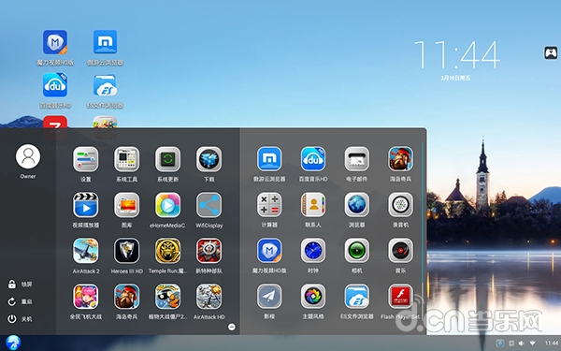
Task: Click the Wi-Fi tray icon
Action: point(533,344)
